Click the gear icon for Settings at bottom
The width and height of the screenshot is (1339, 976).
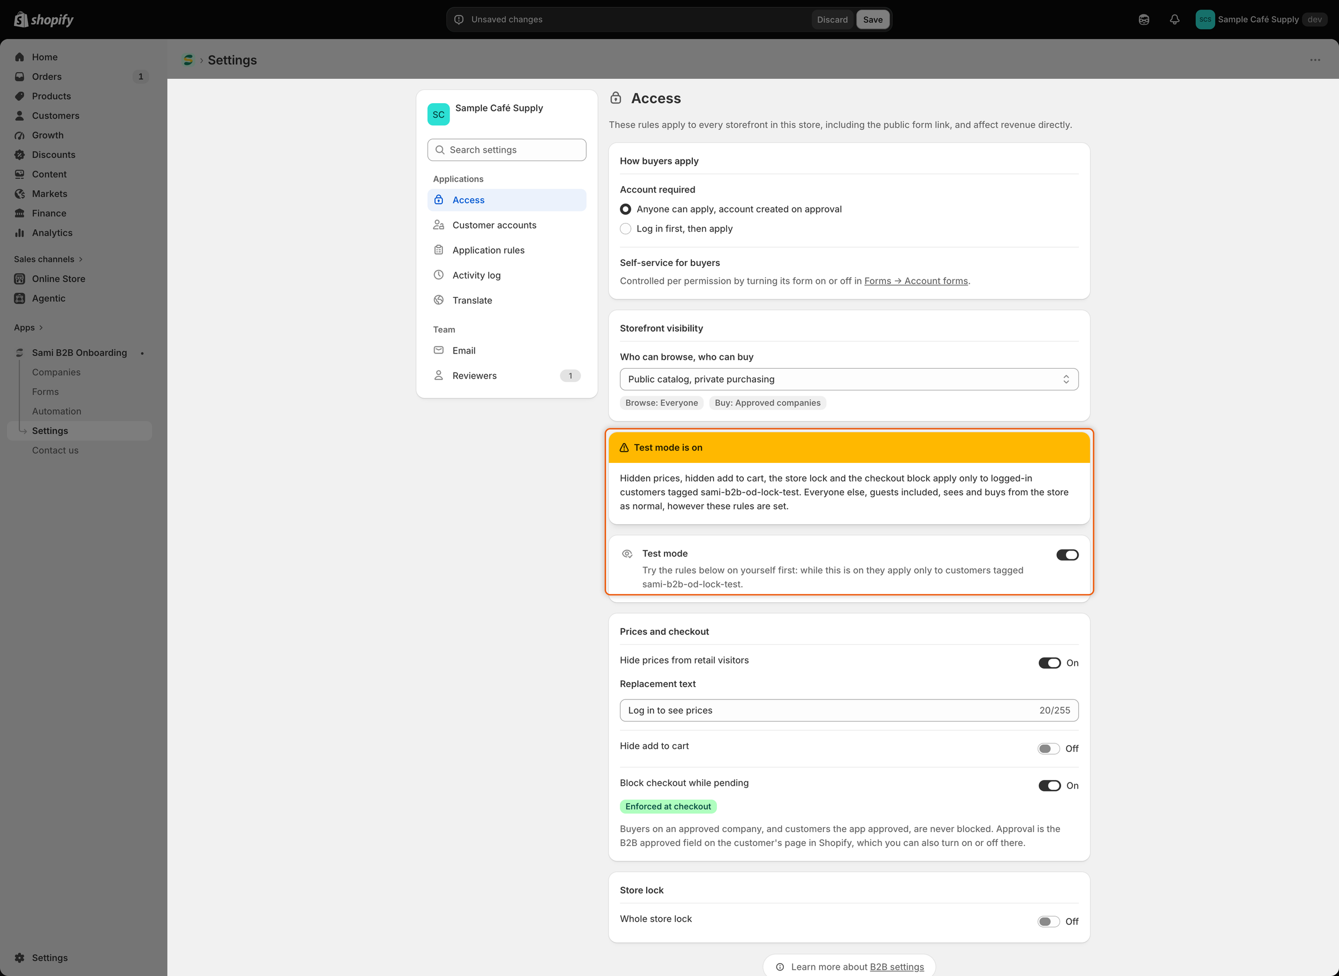point(20,958)
